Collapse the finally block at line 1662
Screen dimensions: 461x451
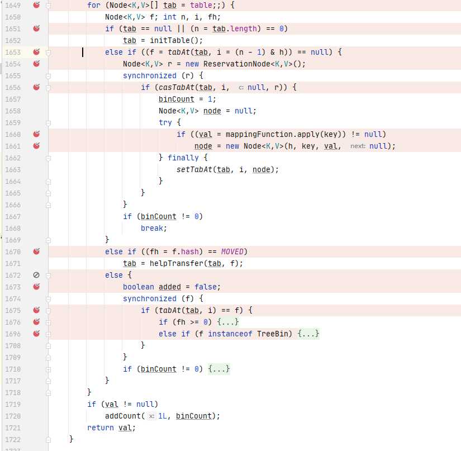(49, 158)
